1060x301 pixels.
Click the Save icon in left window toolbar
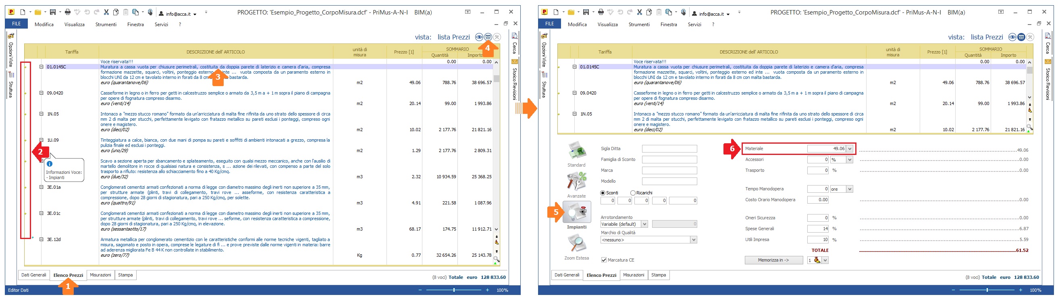click(x=53, y=12)
